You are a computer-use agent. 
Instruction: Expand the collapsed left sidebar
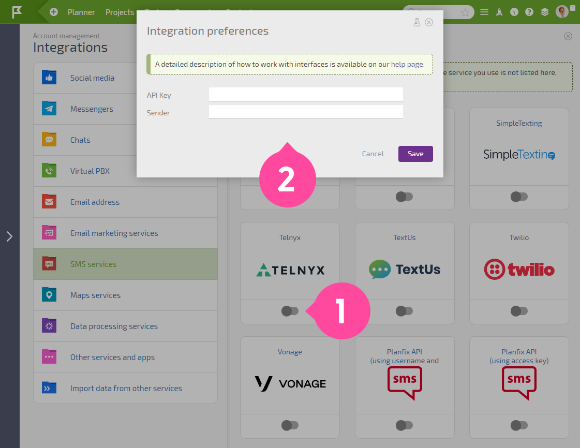[10, 236]
